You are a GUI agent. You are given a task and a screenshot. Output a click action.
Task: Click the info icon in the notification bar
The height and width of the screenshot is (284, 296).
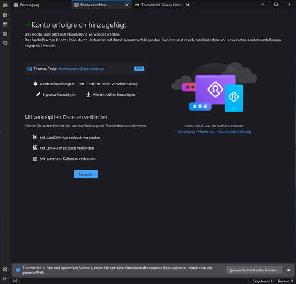click(18, 270)
